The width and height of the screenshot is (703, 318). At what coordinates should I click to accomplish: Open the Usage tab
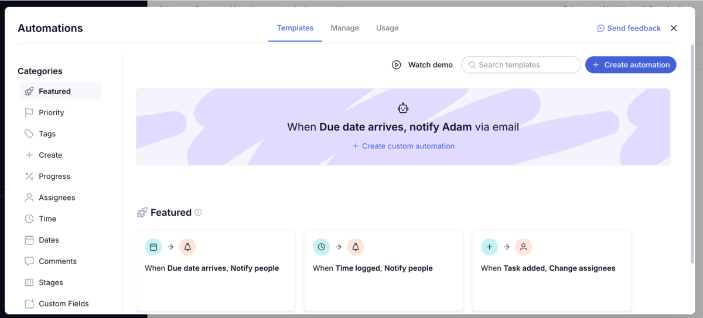pyautogui.click(x=387, y=28)
